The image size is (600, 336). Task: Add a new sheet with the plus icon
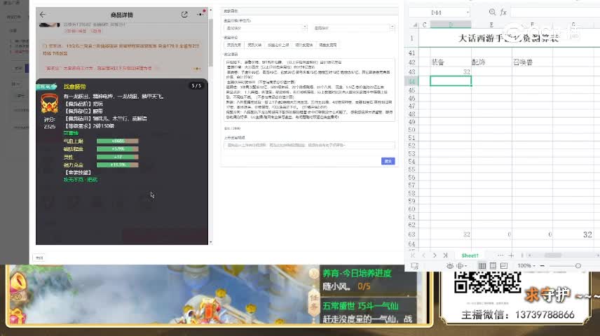(511, 255)
